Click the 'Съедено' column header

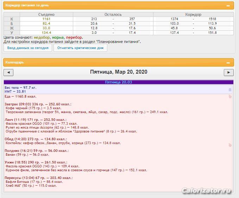(x=46, y=14)
